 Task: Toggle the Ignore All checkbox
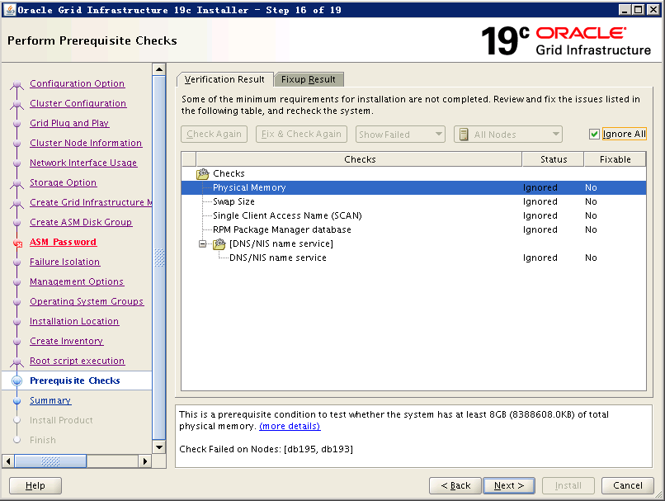tap(594, 134)
